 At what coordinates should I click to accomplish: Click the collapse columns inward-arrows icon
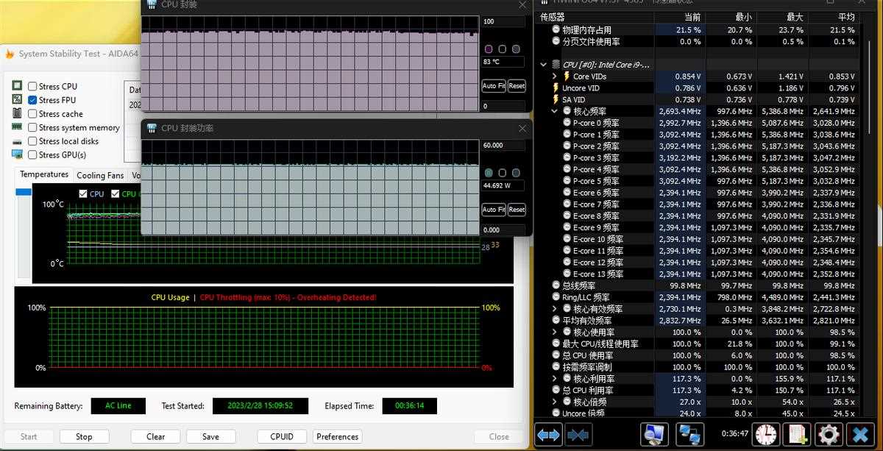(578, 435)
